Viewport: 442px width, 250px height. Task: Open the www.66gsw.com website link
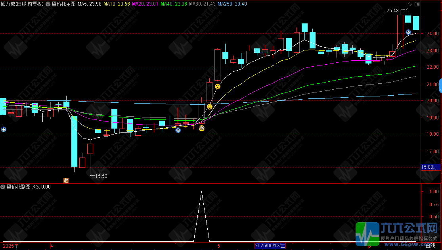(x=408, y=244)
